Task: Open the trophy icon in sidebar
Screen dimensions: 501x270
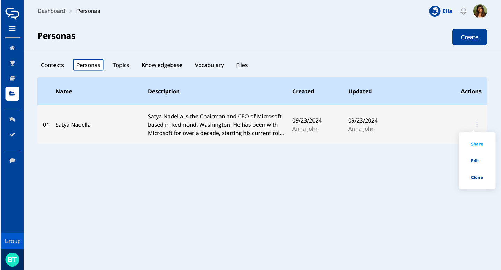Action: 12,63
